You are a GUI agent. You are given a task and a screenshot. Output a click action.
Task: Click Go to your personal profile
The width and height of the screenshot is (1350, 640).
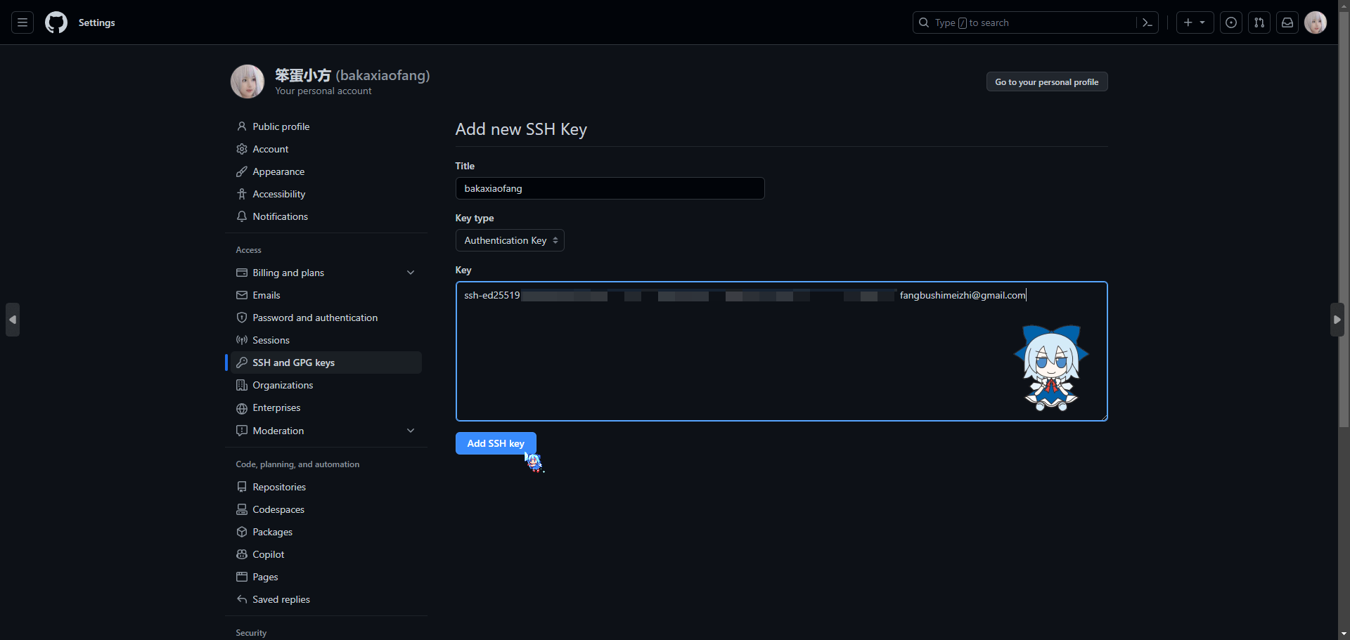click(x=1046, y=82)
